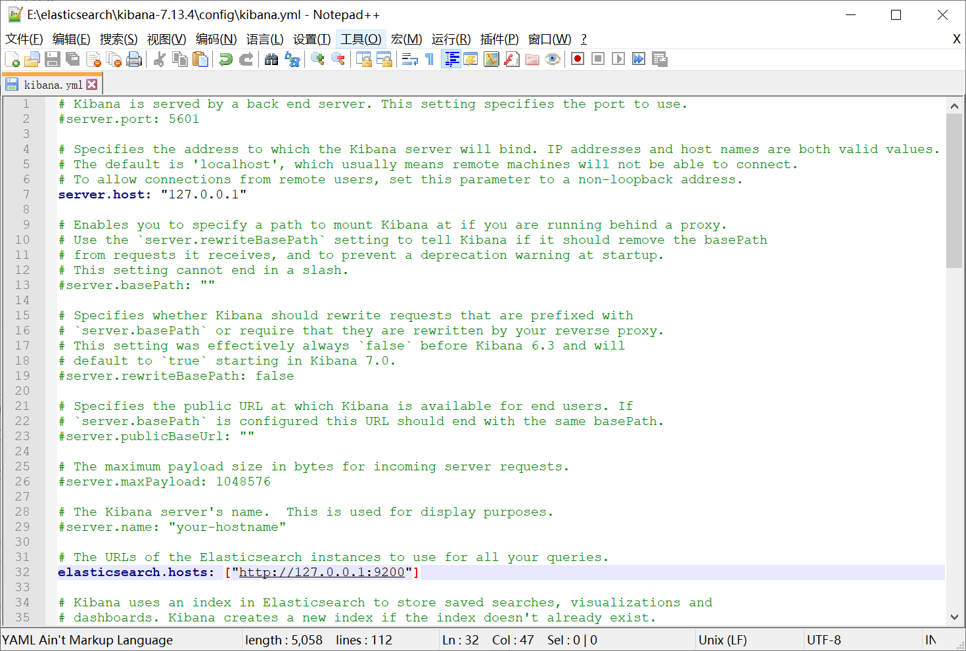This screenshot has height=651, width=966.
Task: Open the 宏(M) menu
Action: 406,39
